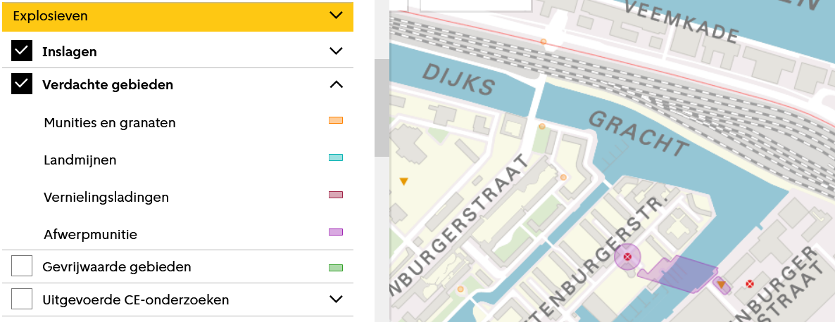Click the red cross marker near Wittenburger straat
835x322 pixels.
(750, 284)
